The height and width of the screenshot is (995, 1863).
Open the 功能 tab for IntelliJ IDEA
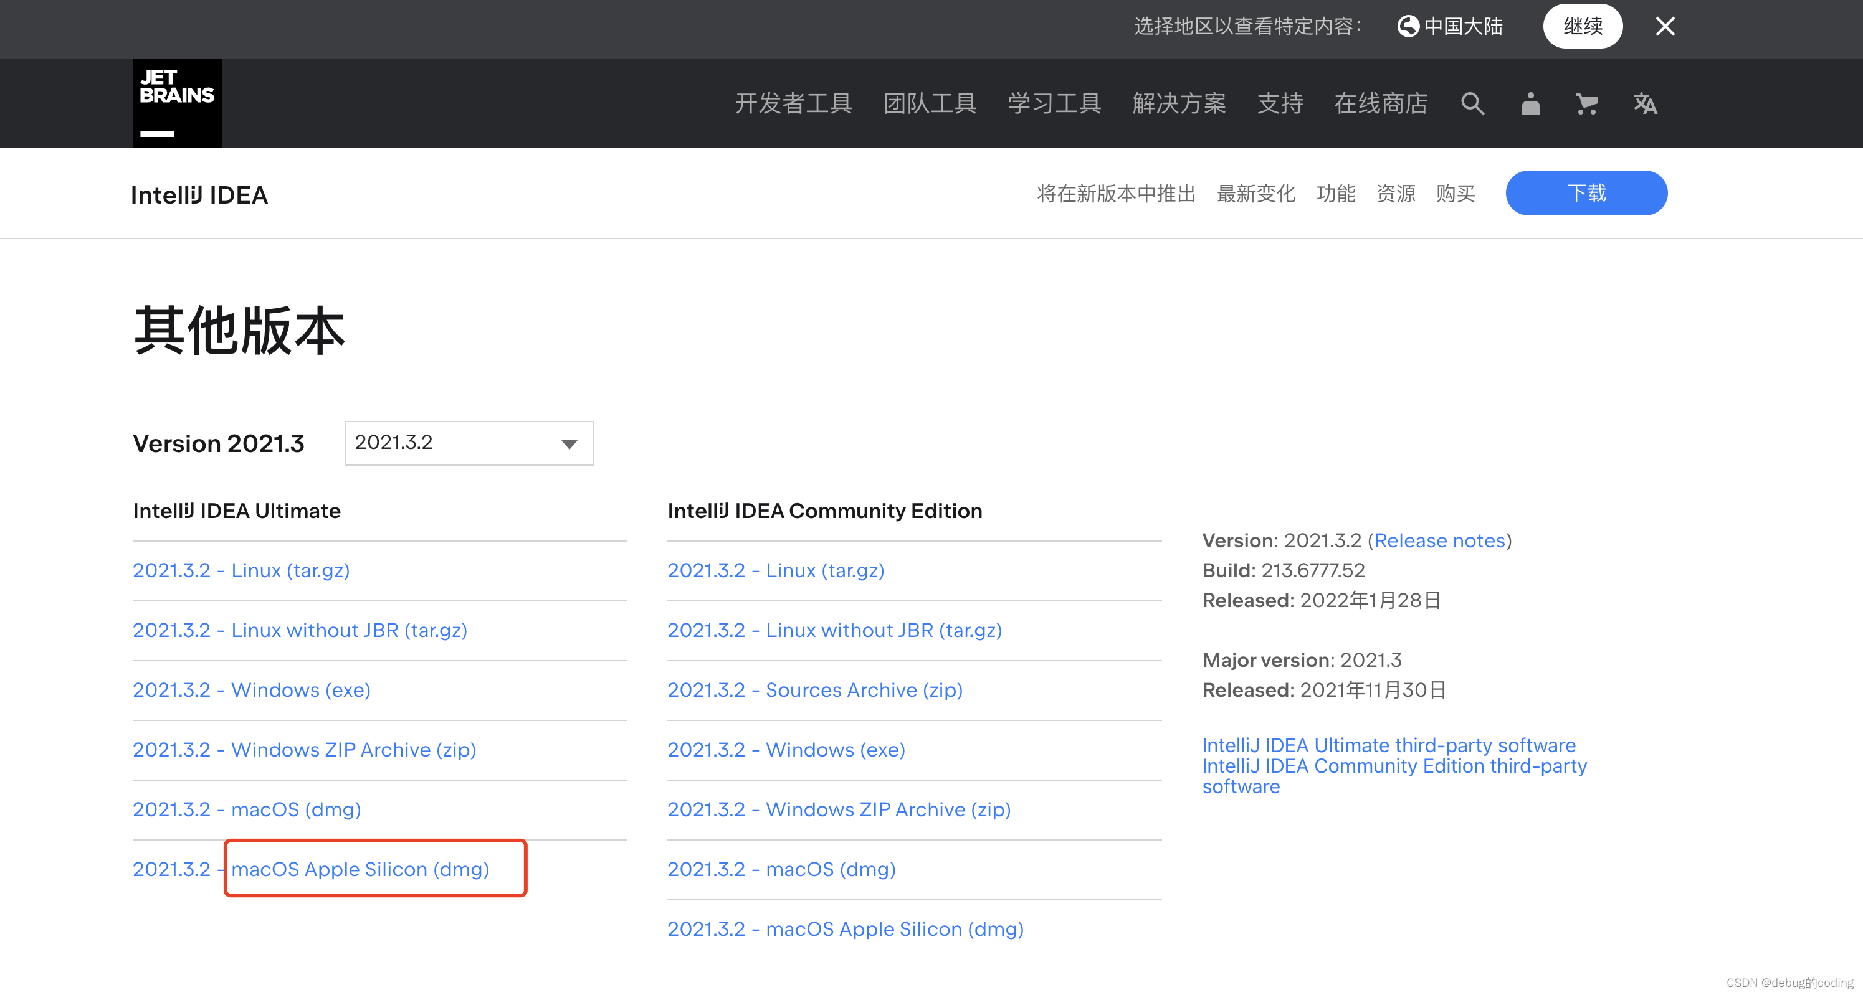(x=1336, y=193)
